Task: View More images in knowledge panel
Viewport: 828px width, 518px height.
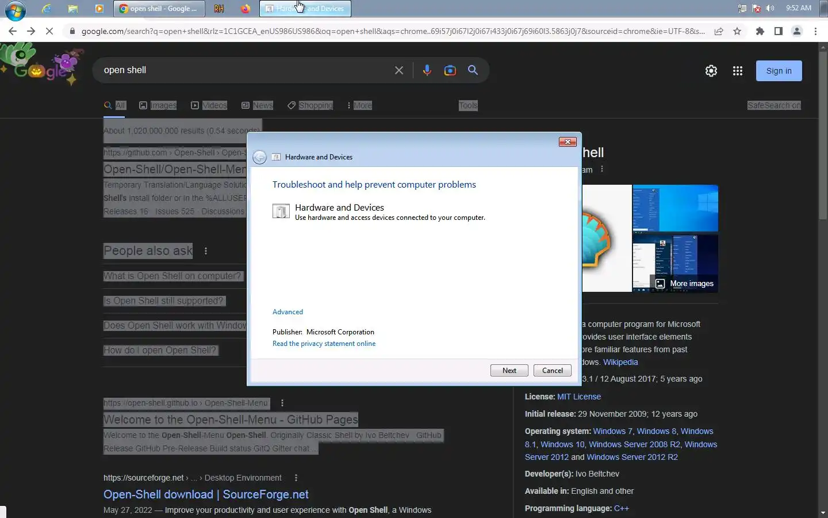Action: [685, 284]
